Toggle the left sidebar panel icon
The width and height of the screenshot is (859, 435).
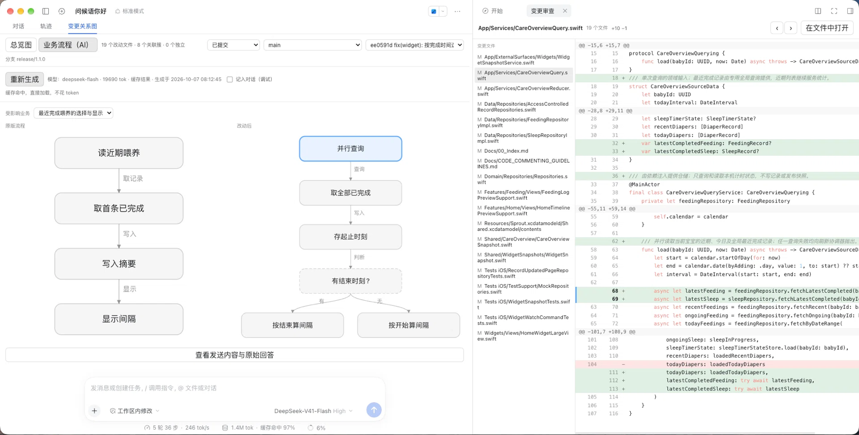tap(46, 11)
